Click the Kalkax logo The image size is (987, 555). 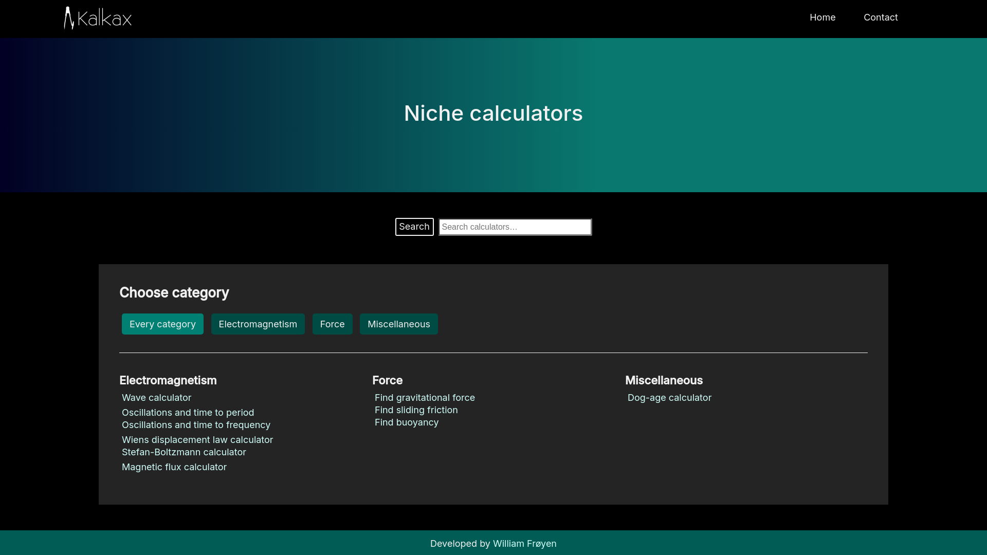(98, 18)
